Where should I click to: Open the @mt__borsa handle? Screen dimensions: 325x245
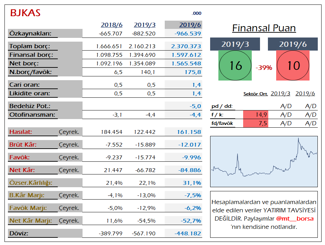click(295, 219)
